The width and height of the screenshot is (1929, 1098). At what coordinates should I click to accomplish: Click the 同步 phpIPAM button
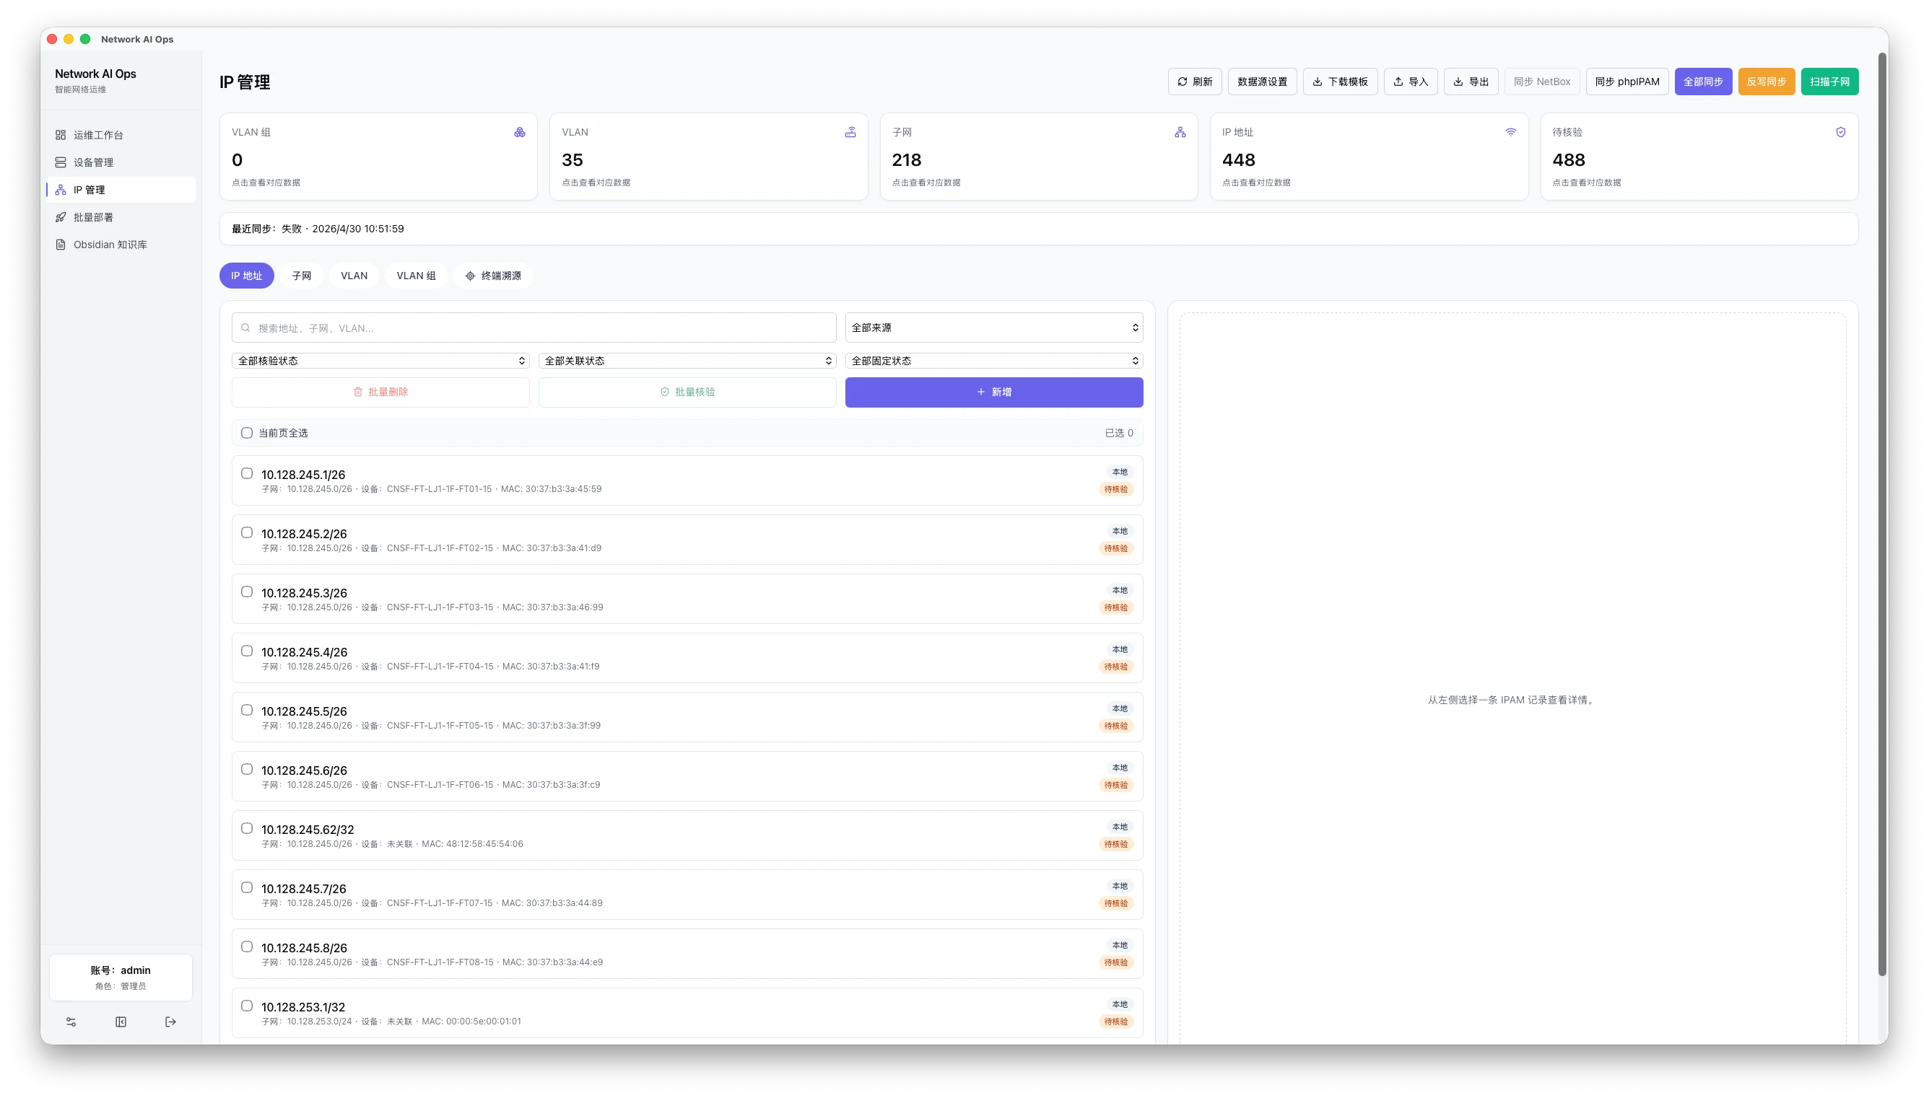click(1627, 82)
